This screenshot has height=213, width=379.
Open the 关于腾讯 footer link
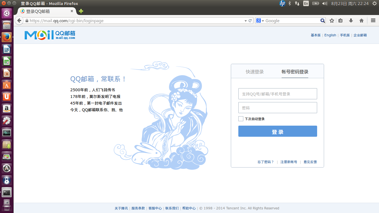(x=121, y=208)
